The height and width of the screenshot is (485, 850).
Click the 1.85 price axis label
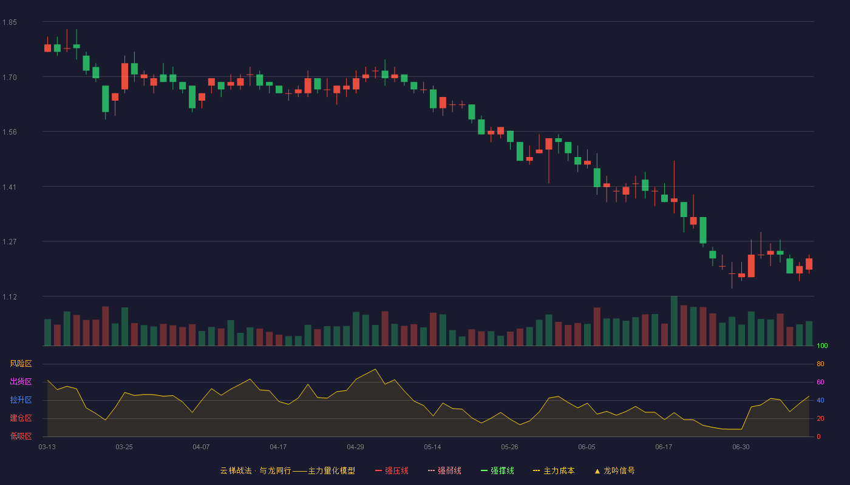(x=10, y=22)
